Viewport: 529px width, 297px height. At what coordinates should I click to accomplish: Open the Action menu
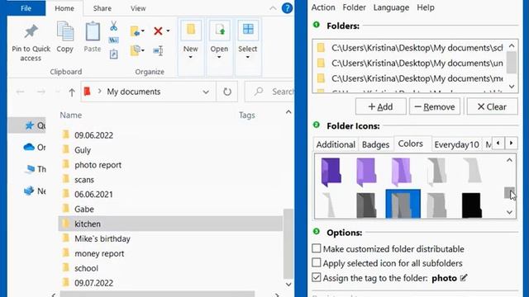pyautogui.click(x=323, y=7)
